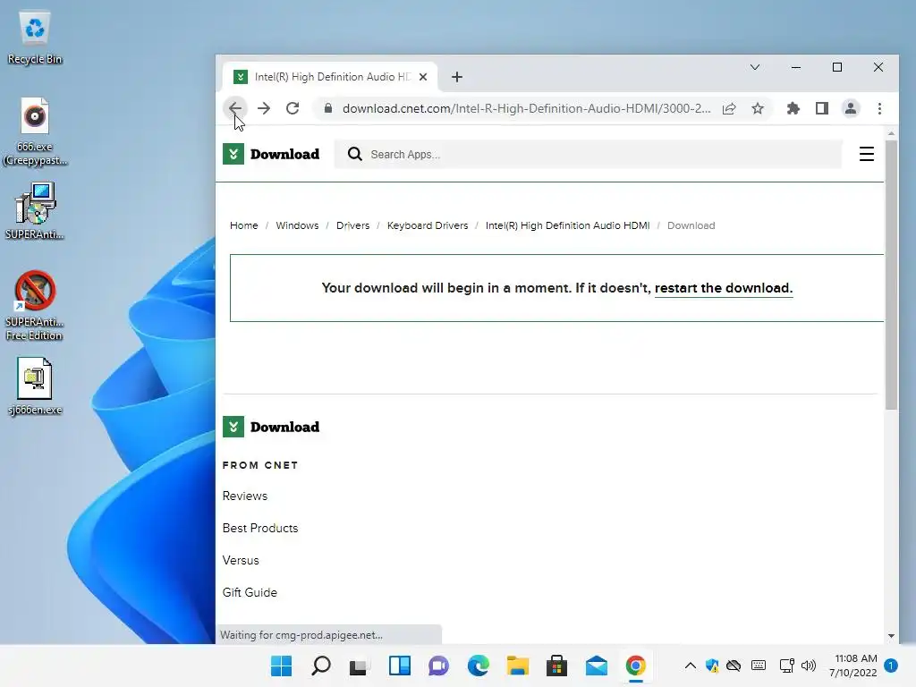Viewport: 916px width, 687px height.
Task: Open the network tray icon
Action: [786, 666]
